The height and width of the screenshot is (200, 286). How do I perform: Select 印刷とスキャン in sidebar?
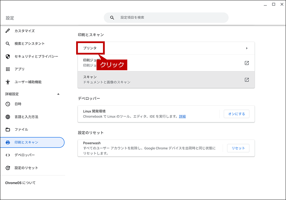tap(32, 142)
